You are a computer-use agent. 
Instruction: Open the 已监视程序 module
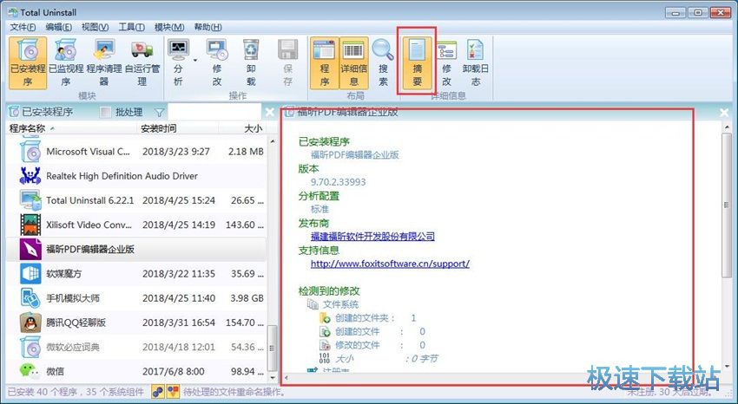pyautogui.click(x=66, y=63)
